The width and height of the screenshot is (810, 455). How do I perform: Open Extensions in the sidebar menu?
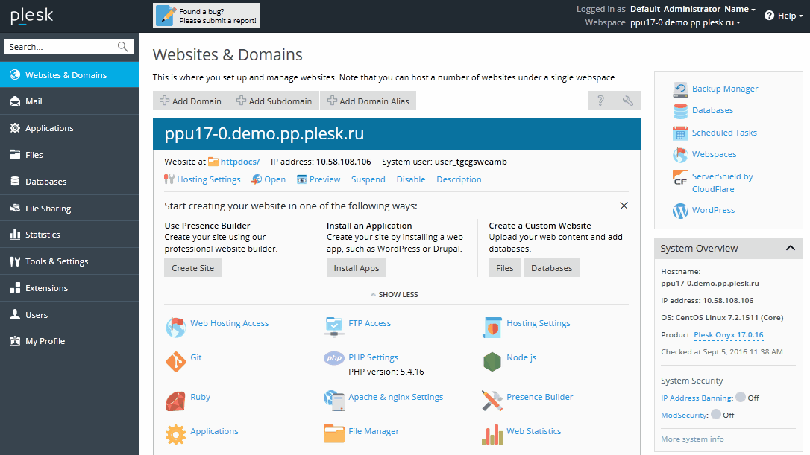pos(46,288)
